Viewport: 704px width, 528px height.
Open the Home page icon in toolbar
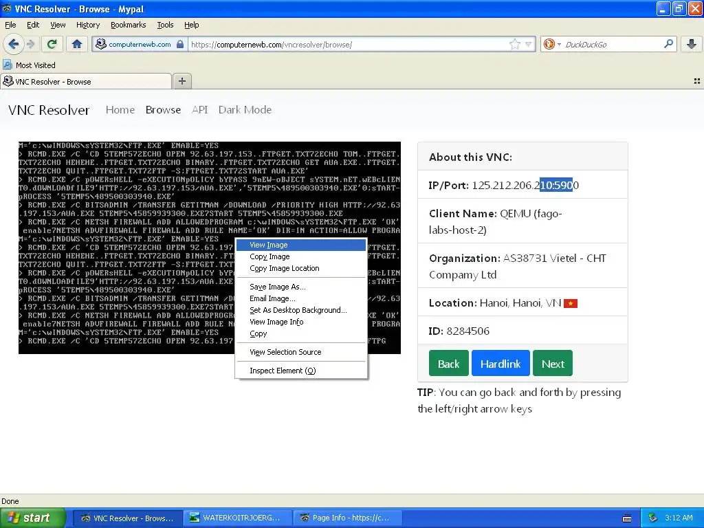tap(77, 44)
